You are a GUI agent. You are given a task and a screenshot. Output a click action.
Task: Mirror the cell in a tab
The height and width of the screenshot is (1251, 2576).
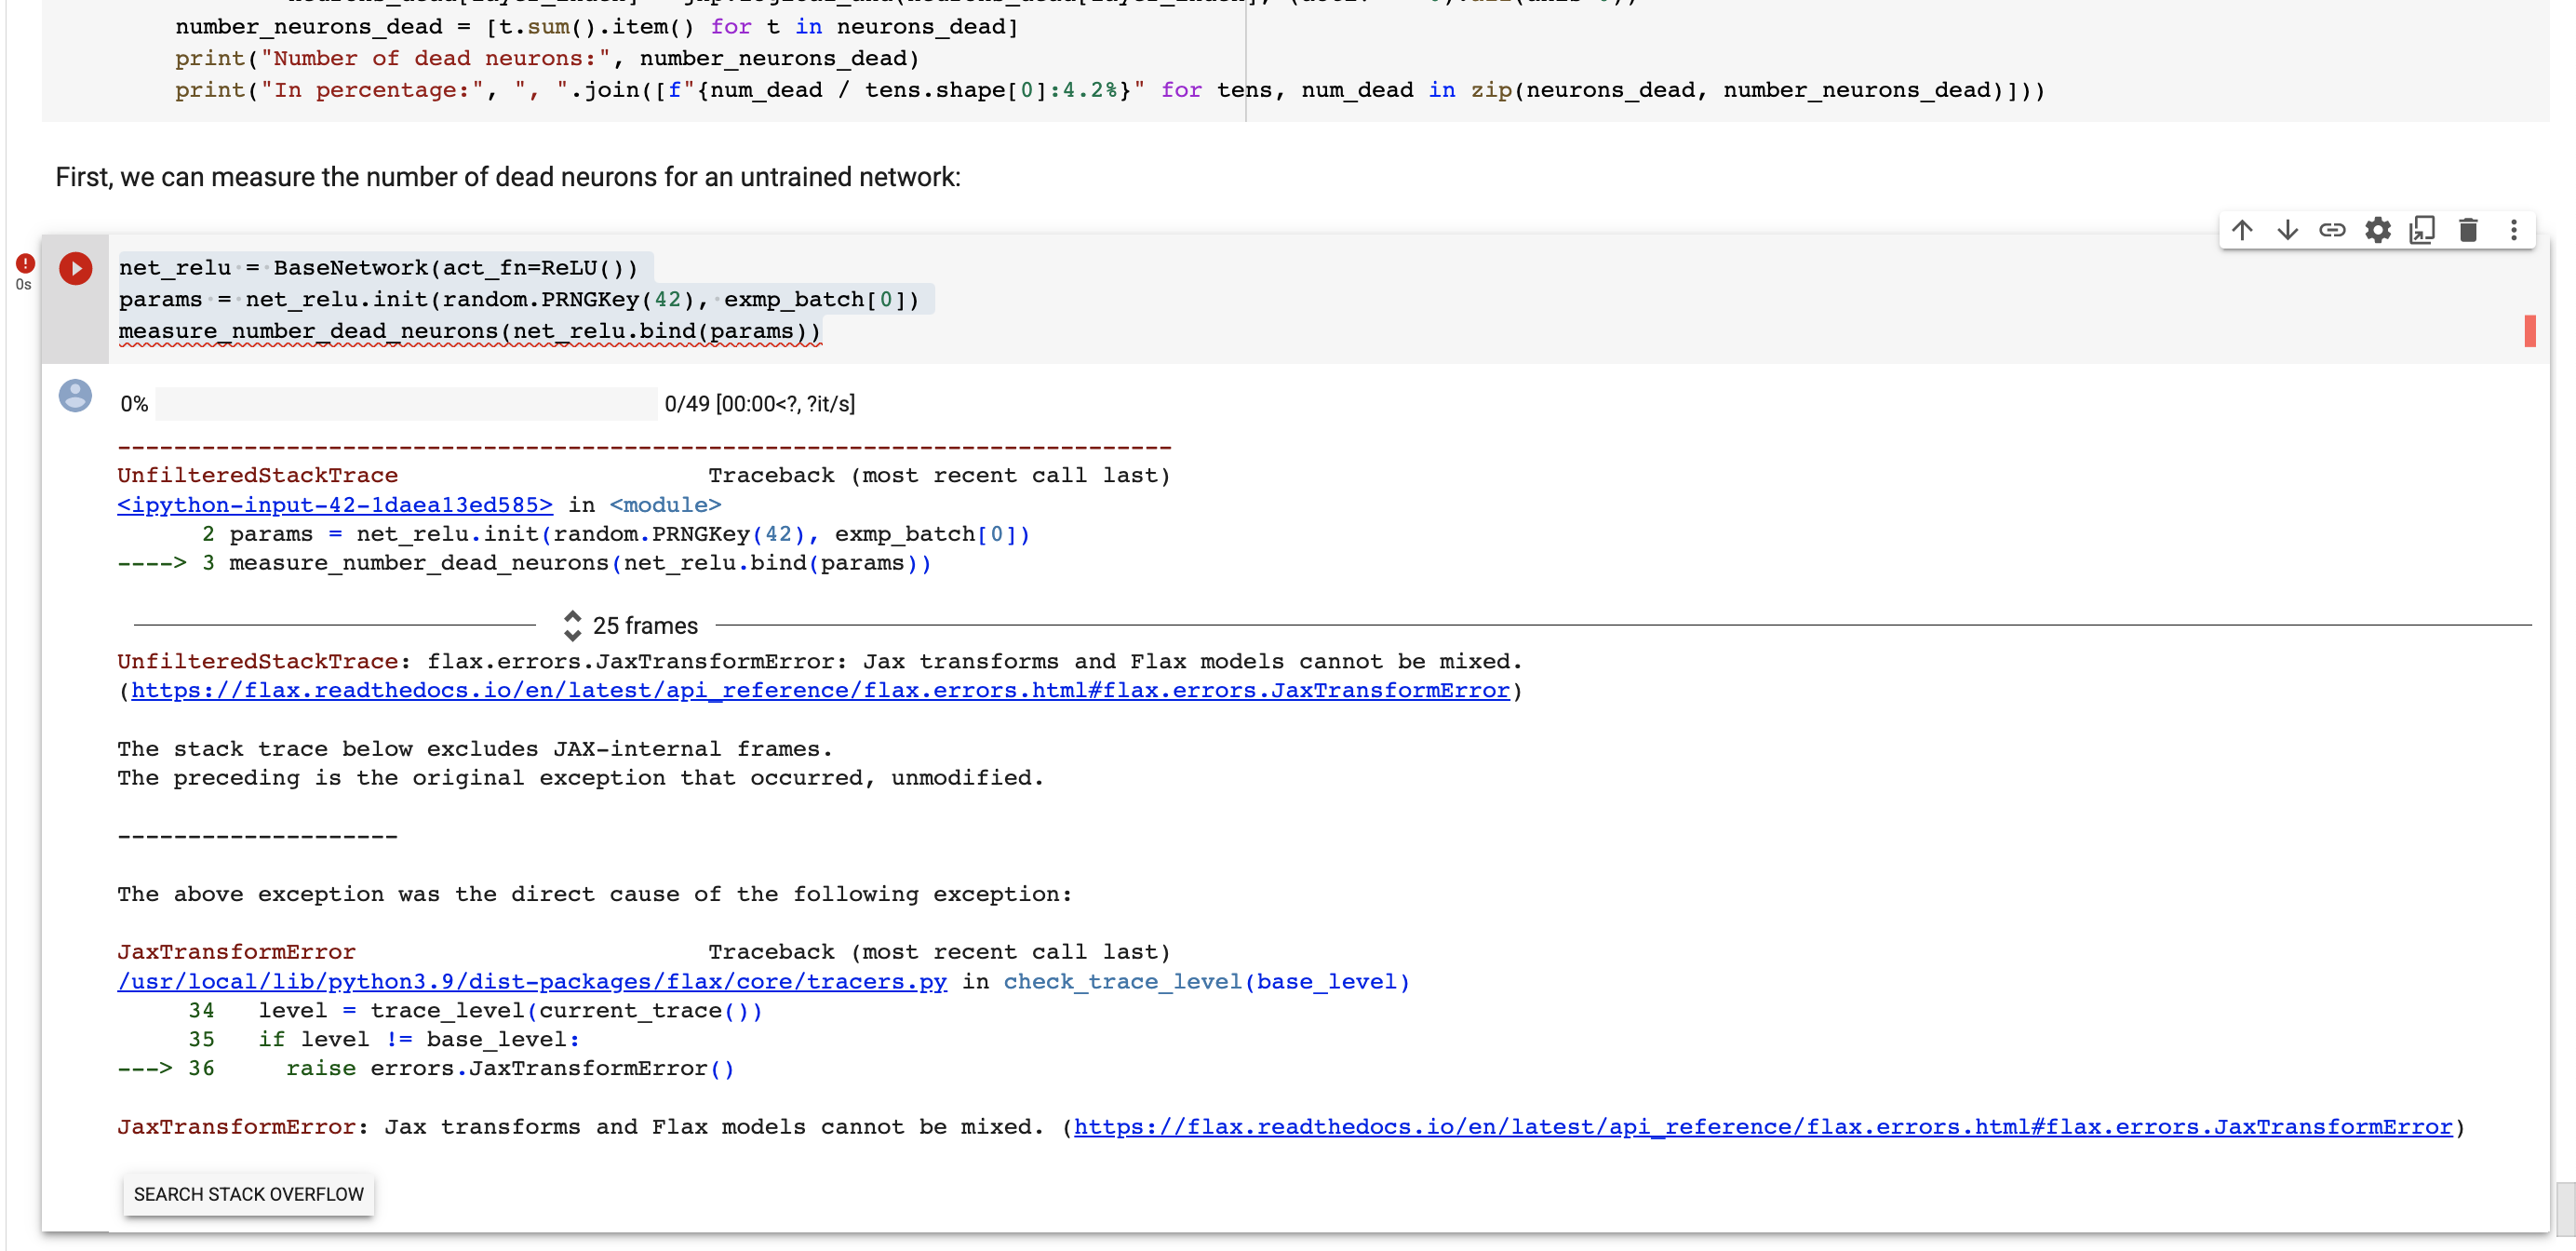pos(2423,229)
